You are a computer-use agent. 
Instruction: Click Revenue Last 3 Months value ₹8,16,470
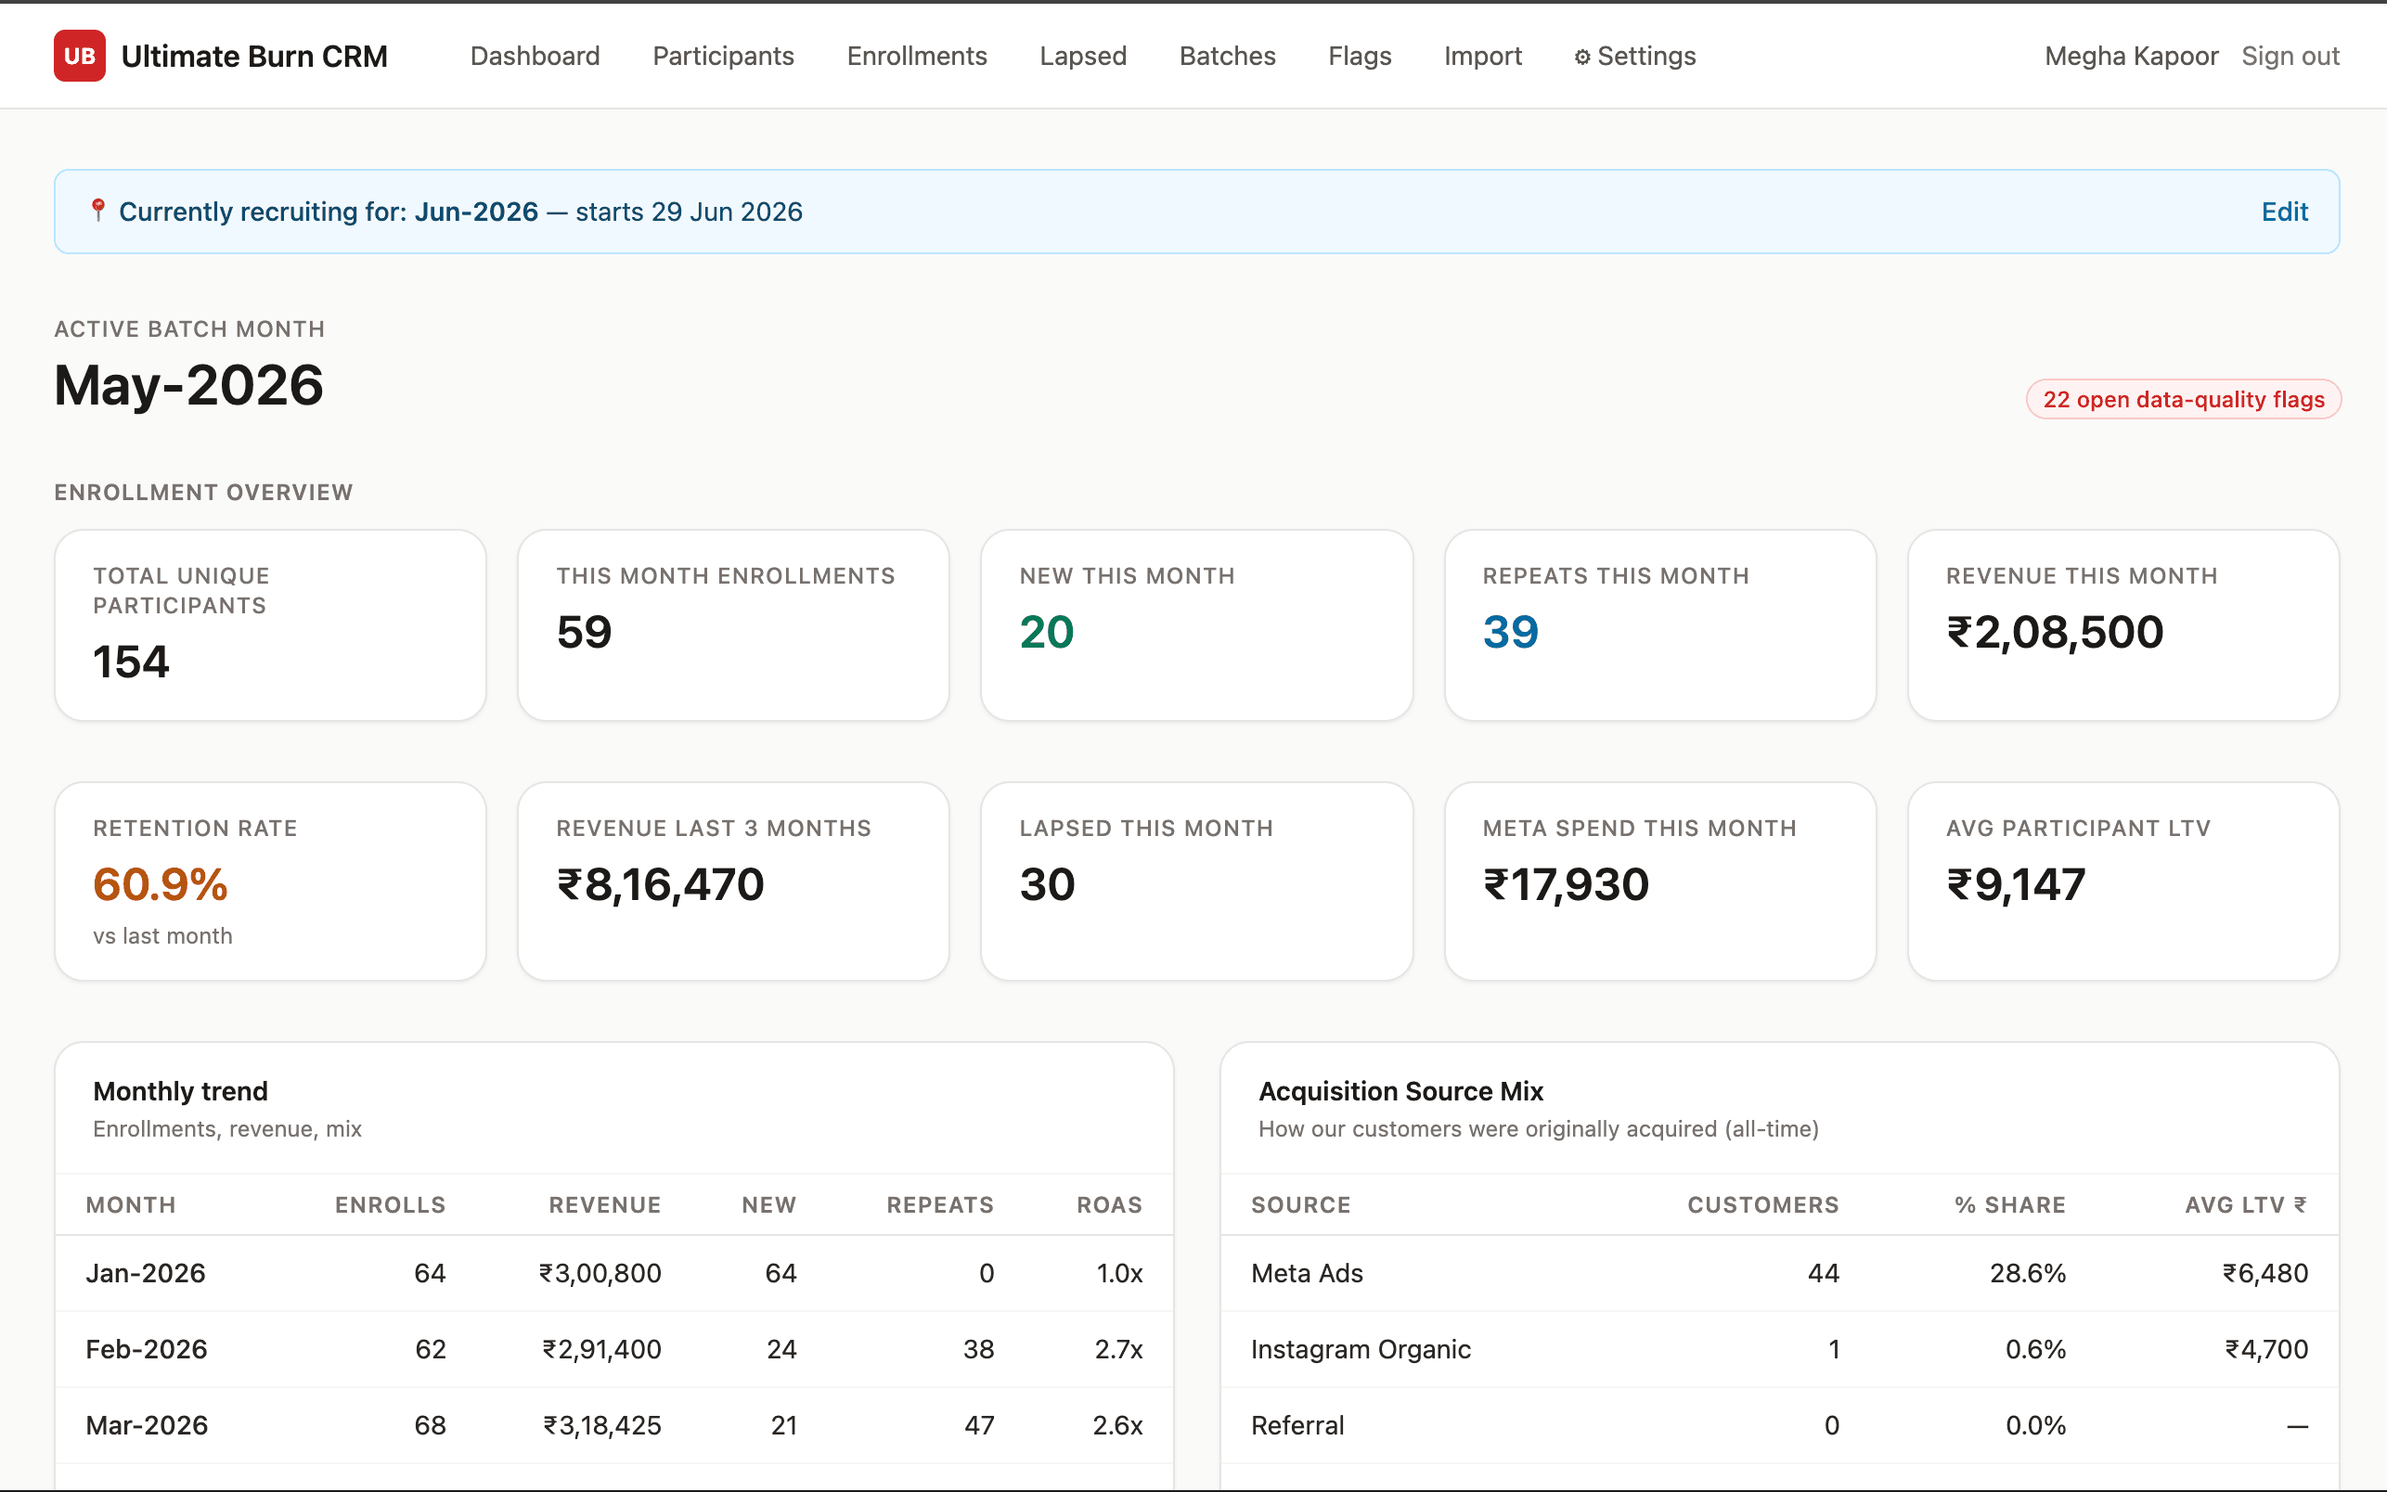click(x=660, y=884)
